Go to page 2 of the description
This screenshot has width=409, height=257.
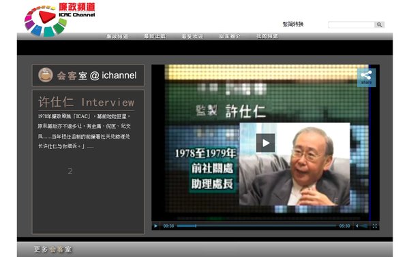pyautogui.click(x=70, y=171)
